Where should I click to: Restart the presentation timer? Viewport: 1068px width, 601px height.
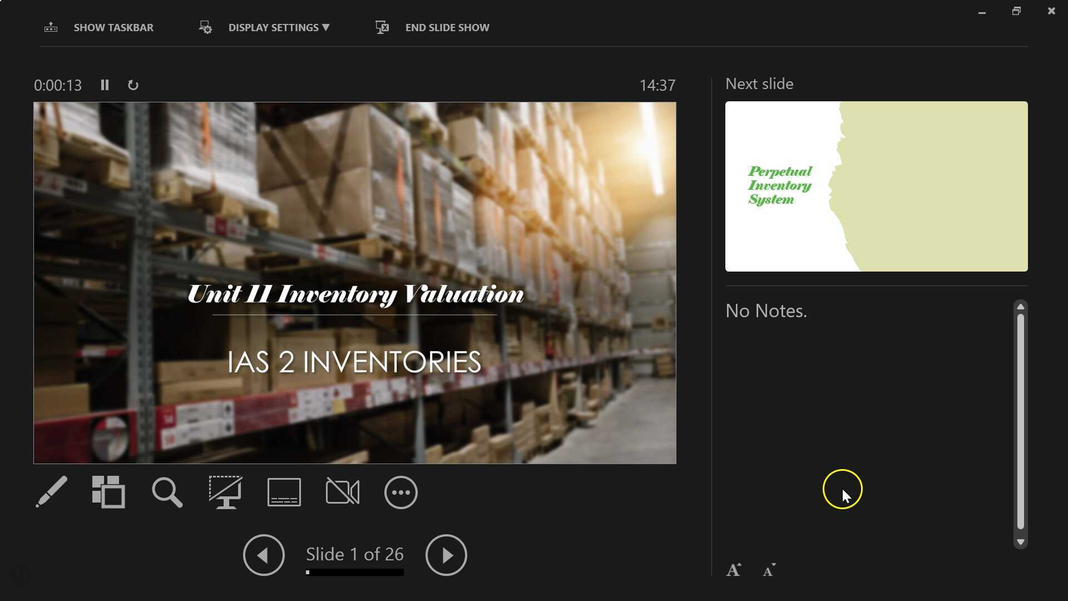pyautogui.click(x=133, y=85)
